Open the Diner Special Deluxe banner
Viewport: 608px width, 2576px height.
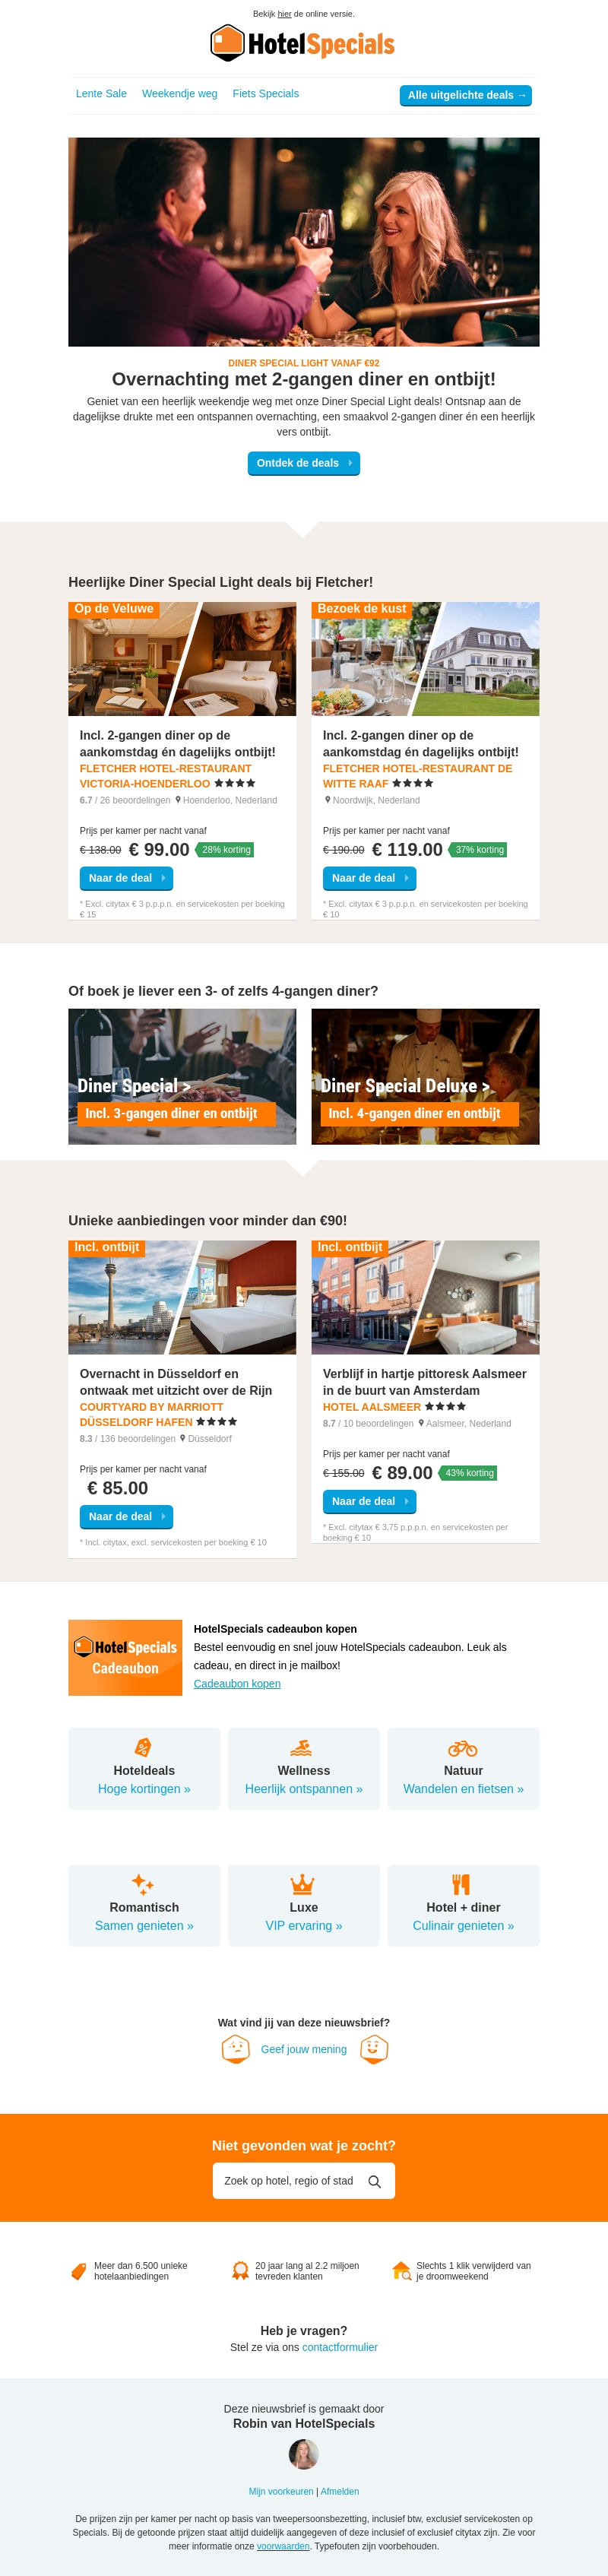[425, 1076]
